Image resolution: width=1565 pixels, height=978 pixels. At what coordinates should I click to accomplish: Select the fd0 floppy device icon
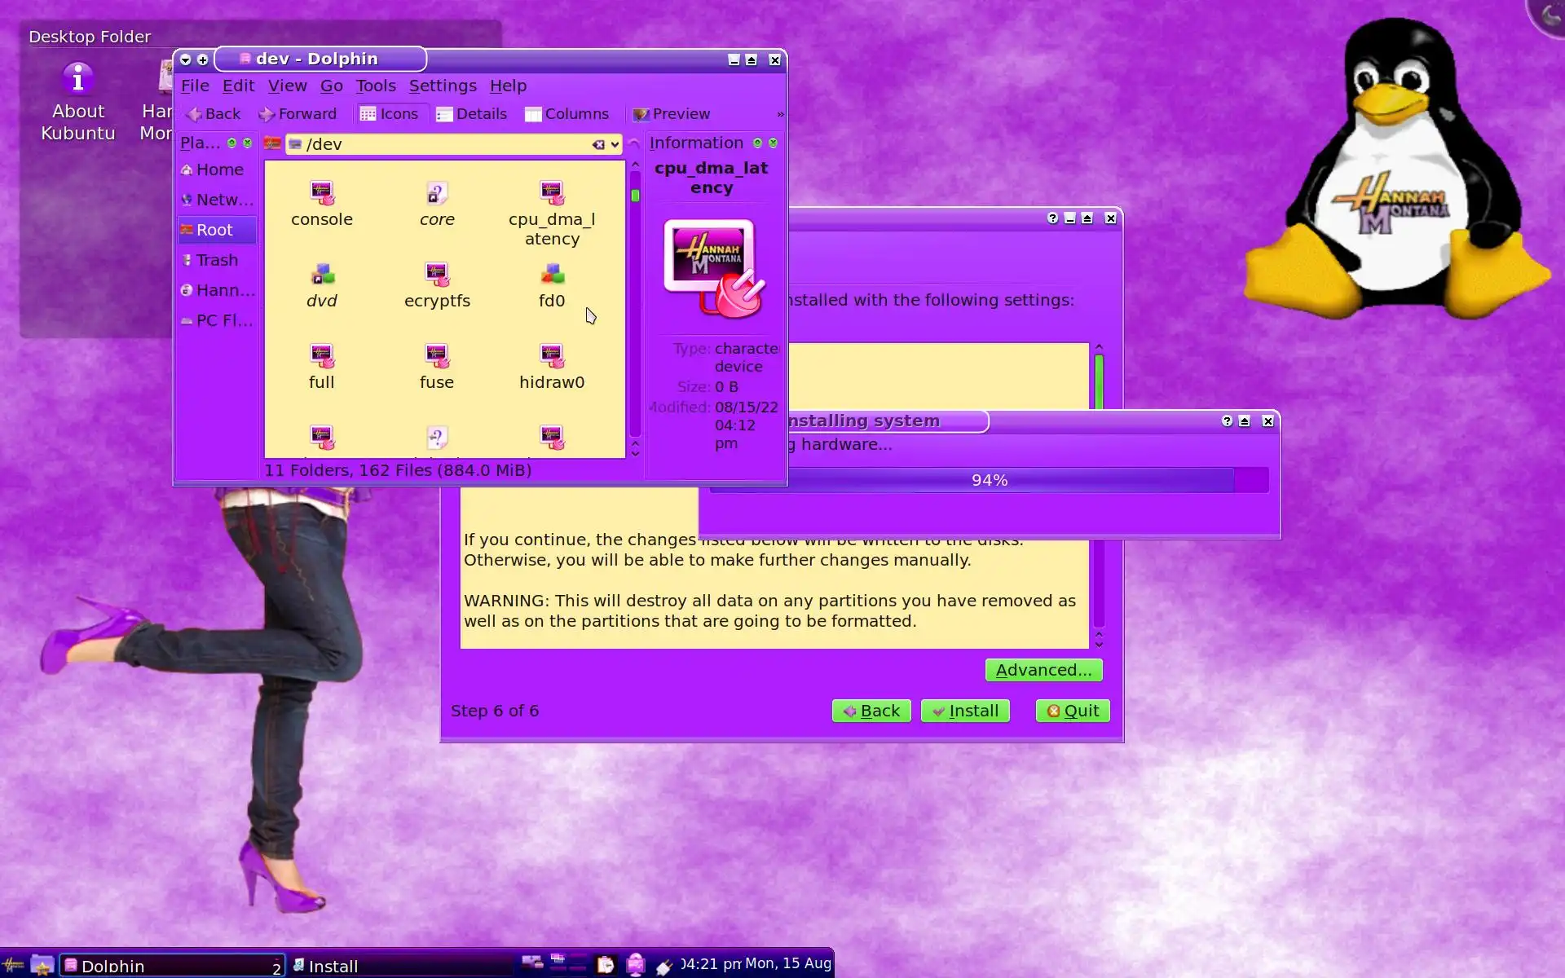point(552,275)
